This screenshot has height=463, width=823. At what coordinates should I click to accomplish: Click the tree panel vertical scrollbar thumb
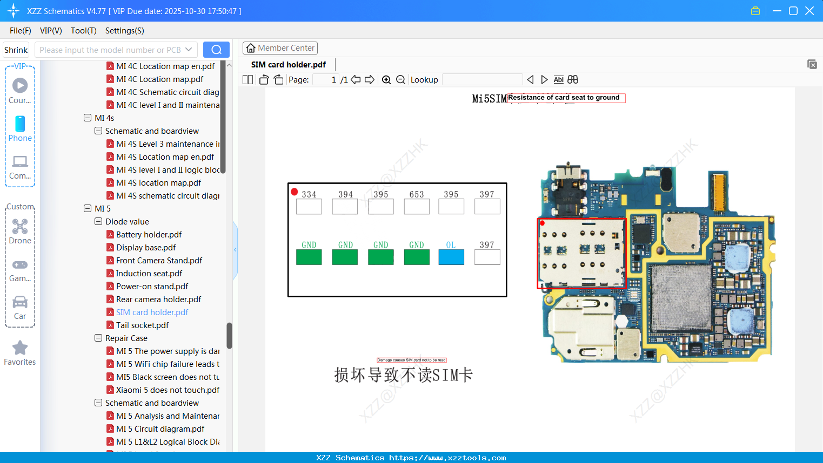229,336
